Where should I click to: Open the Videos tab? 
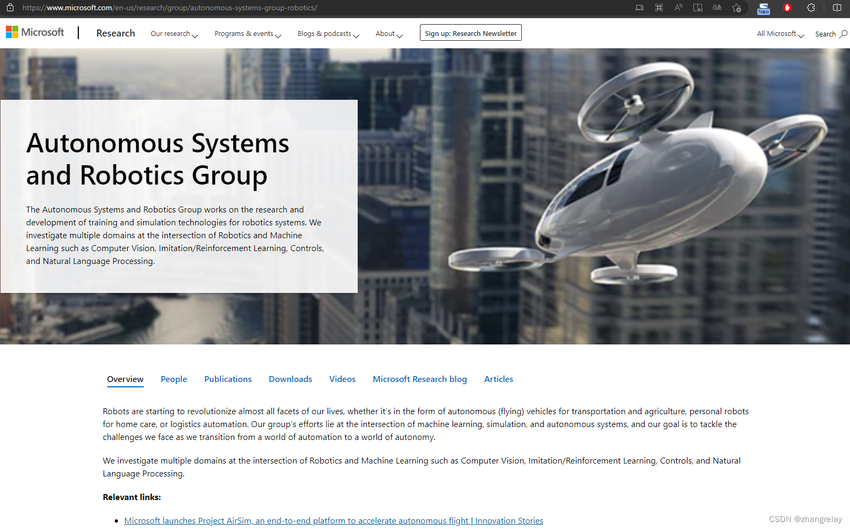342,379
